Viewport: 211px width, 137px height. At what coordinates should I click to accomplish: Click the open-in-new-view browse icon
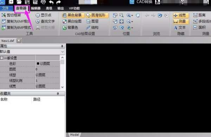(160, 15)
